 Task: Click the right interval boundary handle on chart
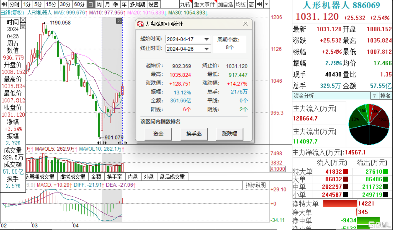click(x=122, y=143)
